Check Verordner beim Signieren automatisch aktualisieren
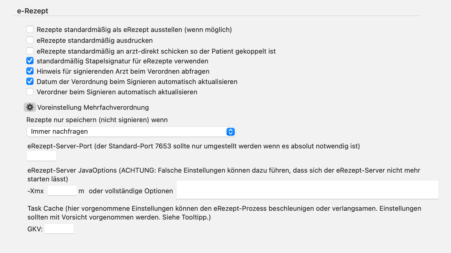 pos(30,92)
